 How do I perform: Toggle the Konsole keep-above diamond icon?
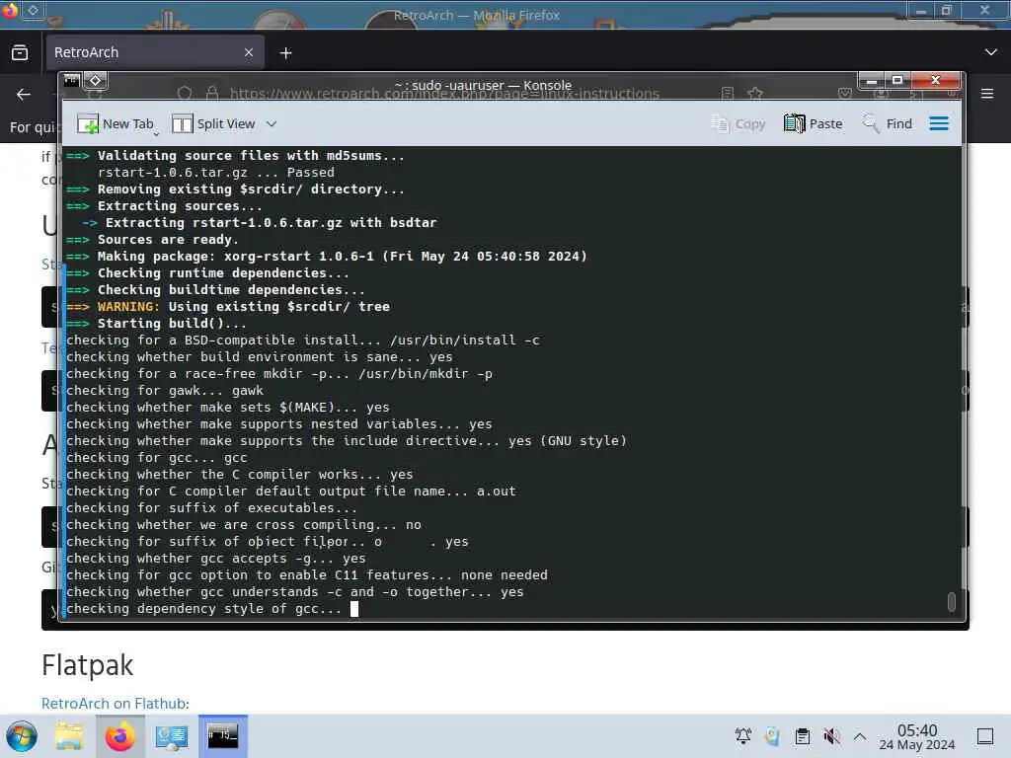tap(96, 81)
